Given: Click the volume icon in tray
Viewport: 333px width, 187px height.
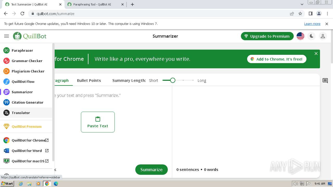Looking at the screenshot, I should (x=296, y=184).
